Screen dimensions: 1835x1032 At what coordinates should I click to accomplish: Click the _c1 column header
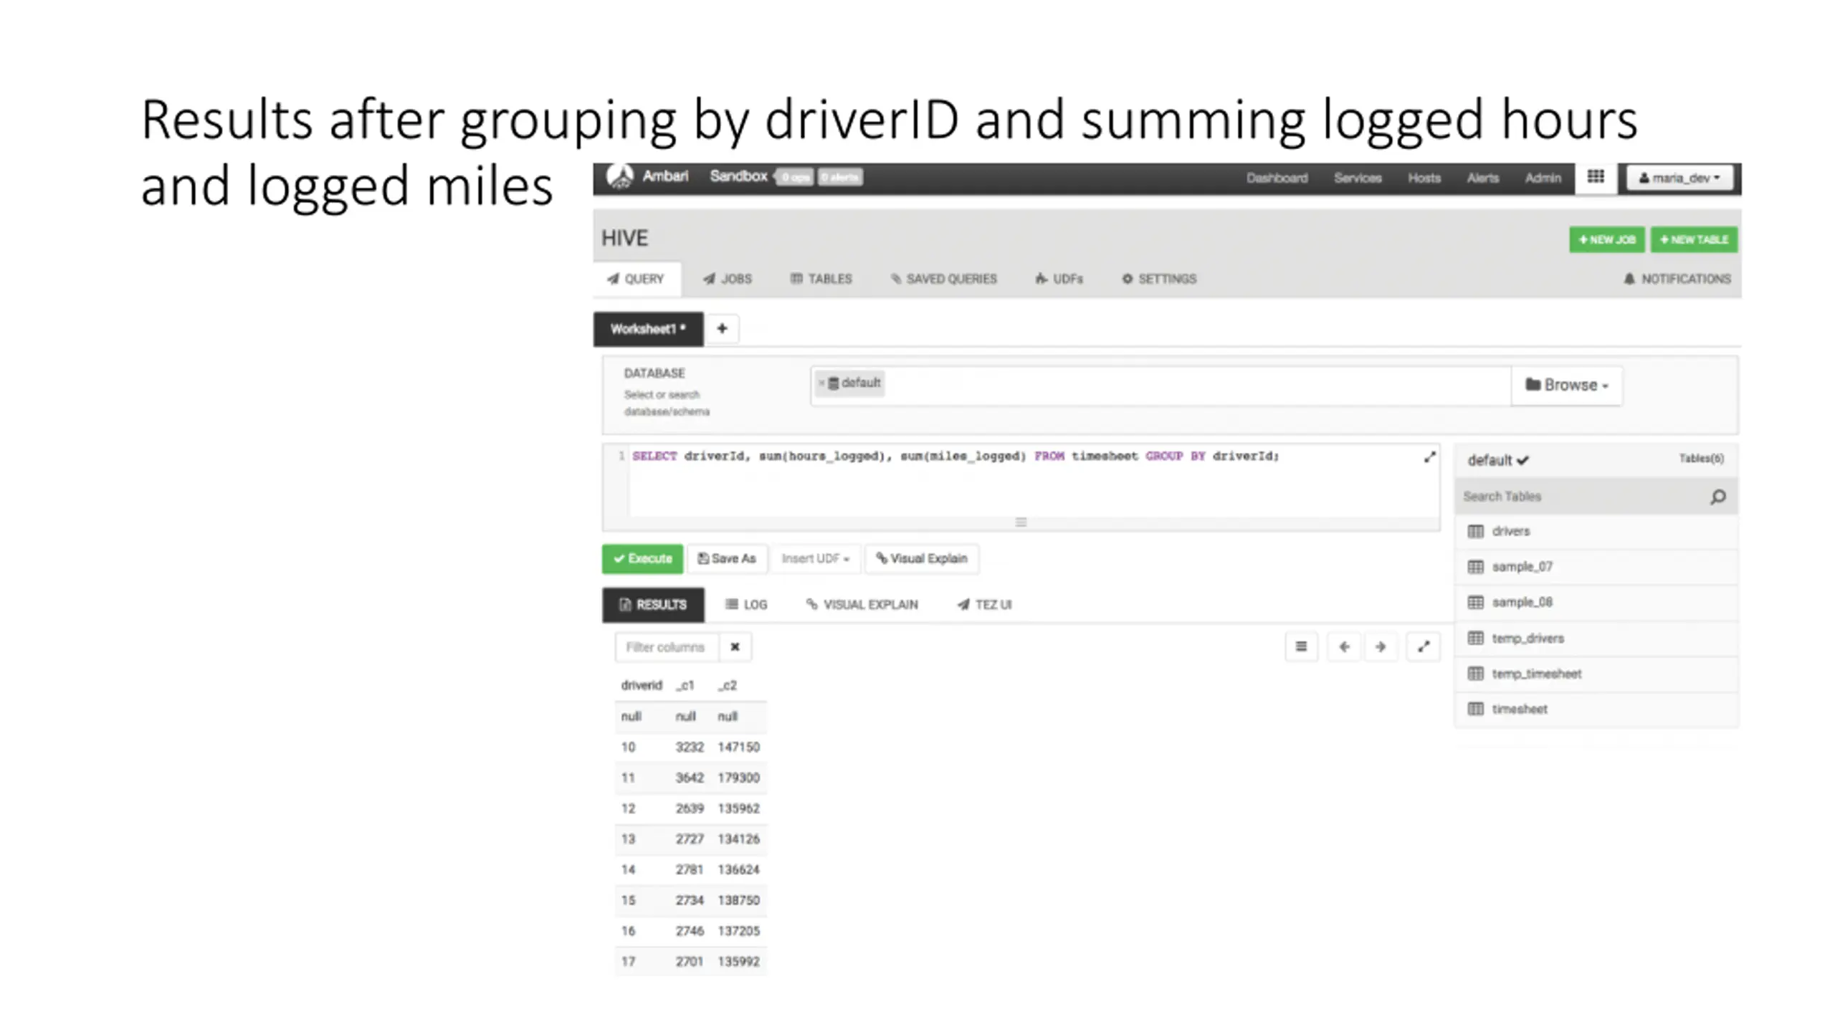[685, 685]
